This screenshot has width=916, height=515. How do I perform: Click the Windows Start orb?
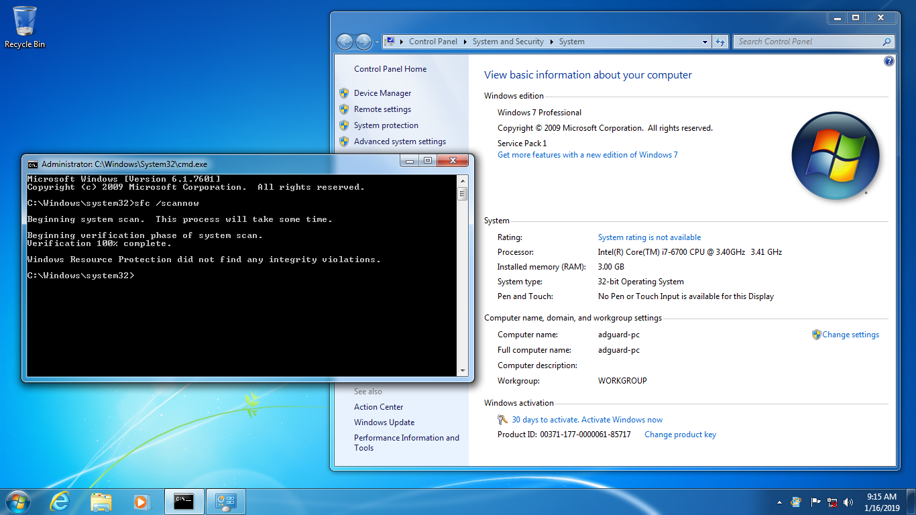17,502
